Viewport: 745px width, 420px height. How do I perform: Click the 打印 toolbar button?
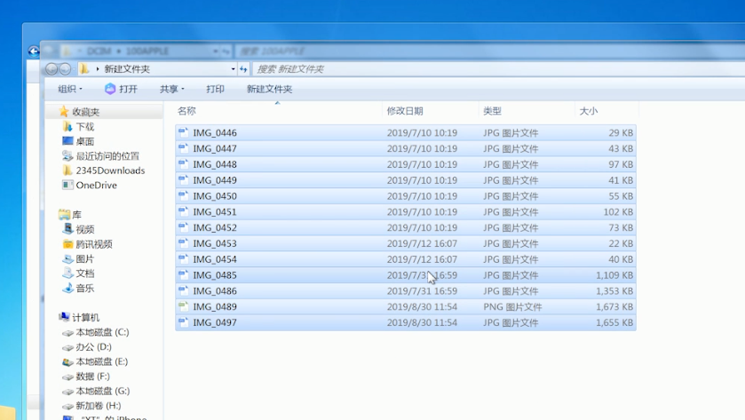[x=215, y=89]
